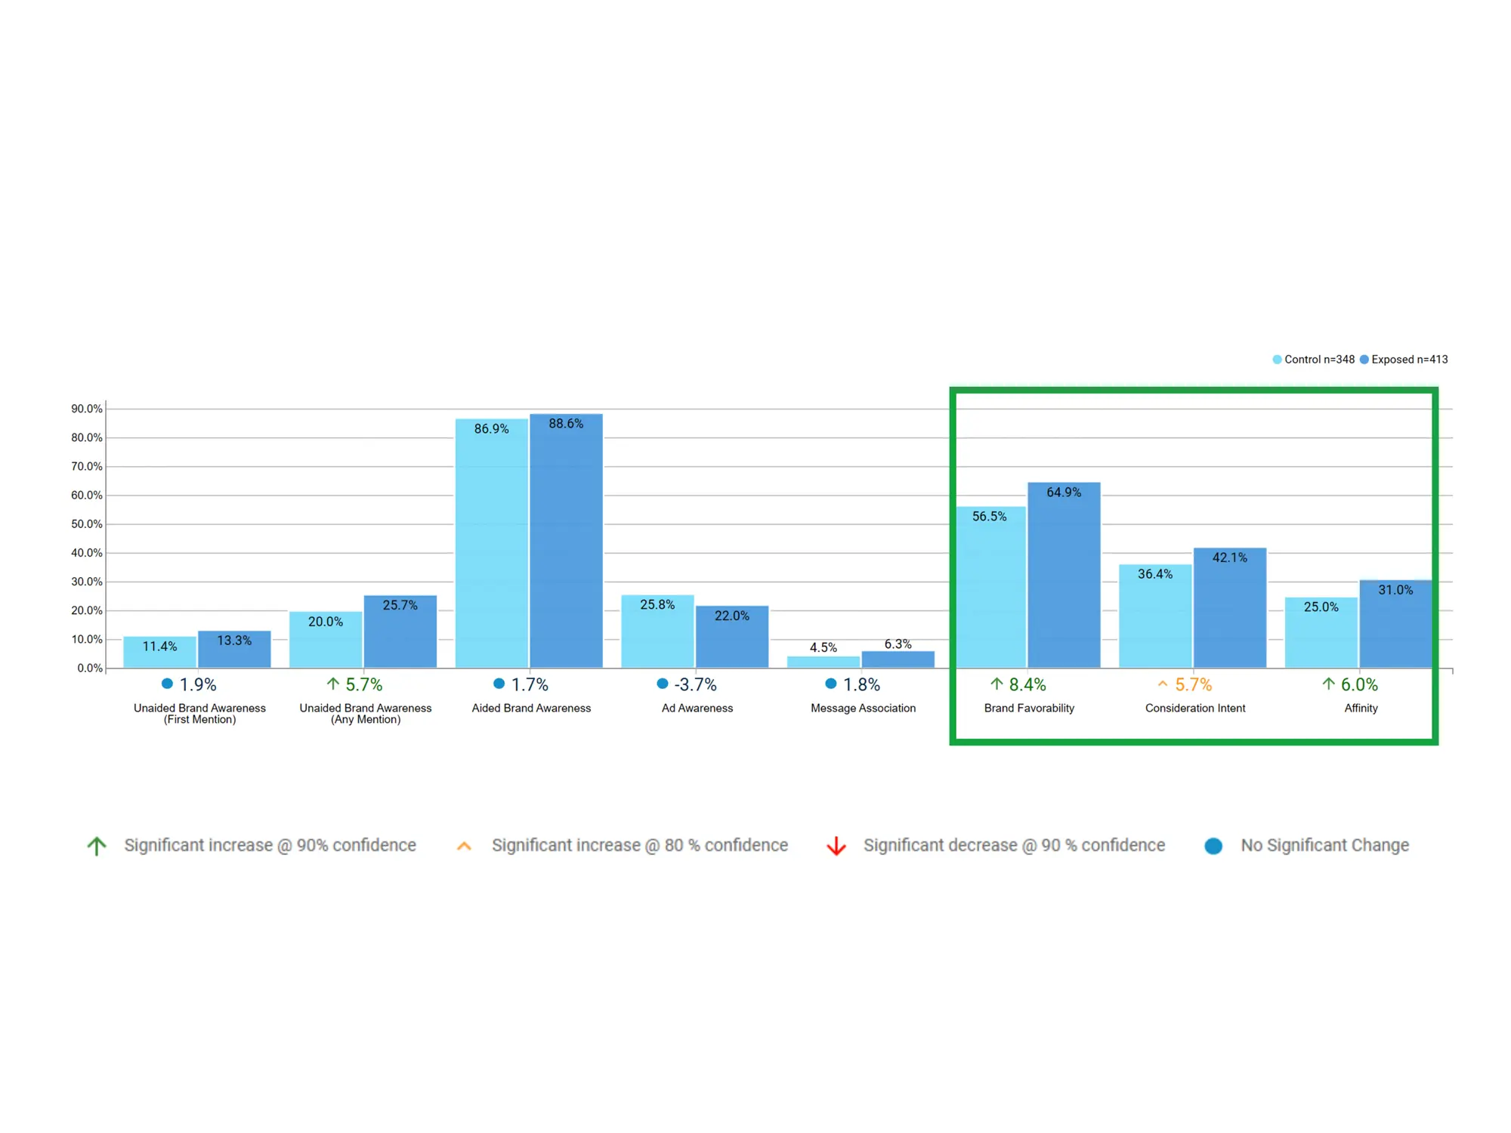Select the 64.9% Brand Favorability bar

1064,574
